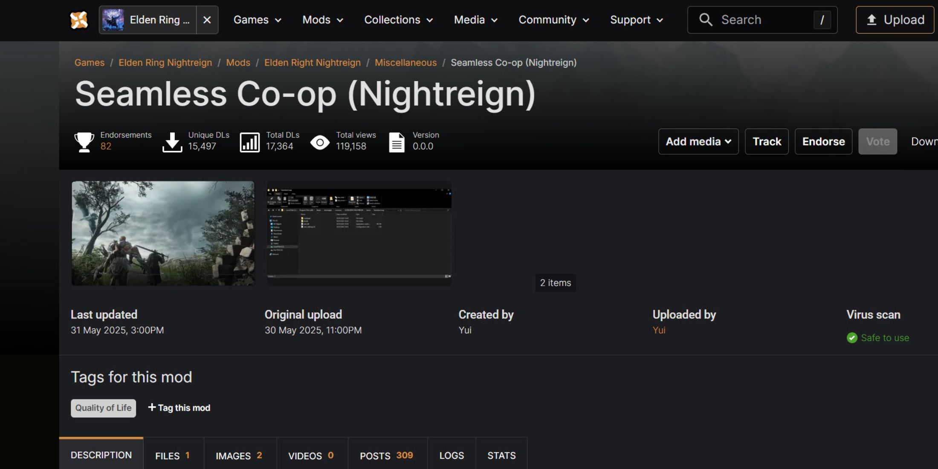Click the search magnifier icon
The width and height of the screenshot is (938, 469).
tap(706, 20)
